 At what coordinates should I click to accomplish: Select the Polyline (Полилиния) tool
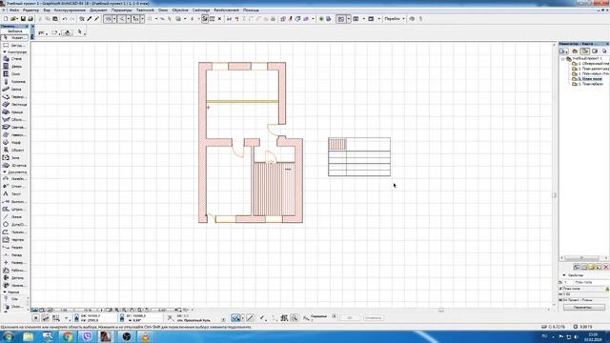14,232
